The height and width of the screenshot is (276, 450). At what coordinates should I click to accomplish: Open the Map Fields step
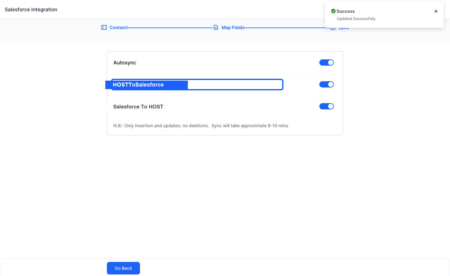[x=233, y=28]
